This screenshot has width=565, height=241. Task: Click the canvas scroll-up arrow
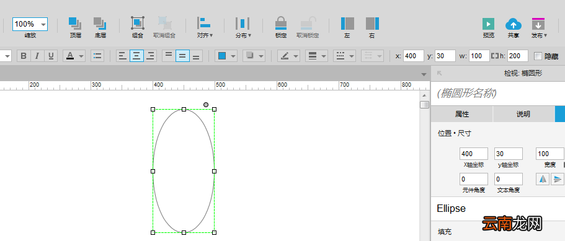click(424, 95)
